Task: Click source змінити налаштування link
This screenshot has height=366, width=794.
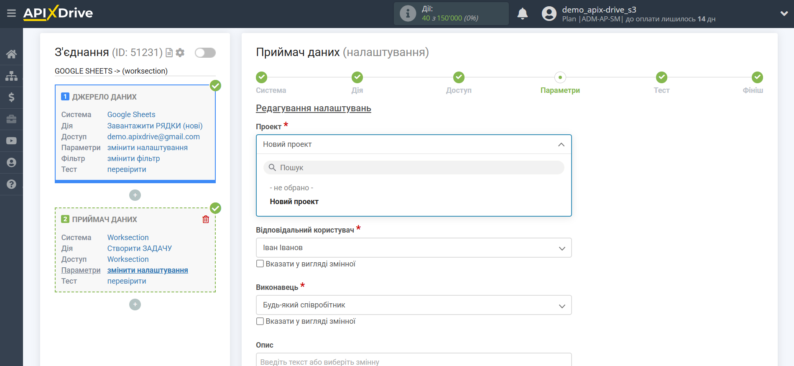Action: pyautogui.click(x=148, y=148)
